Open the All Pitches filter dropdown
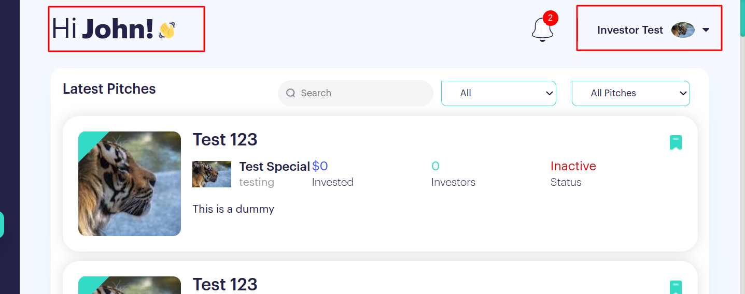The height and width of the screenshot is (294, 745). click(631, 93)
